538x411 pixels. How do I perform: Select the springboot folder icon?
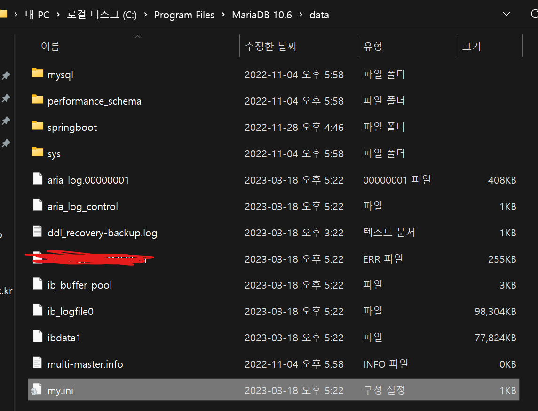click(38, 126)
